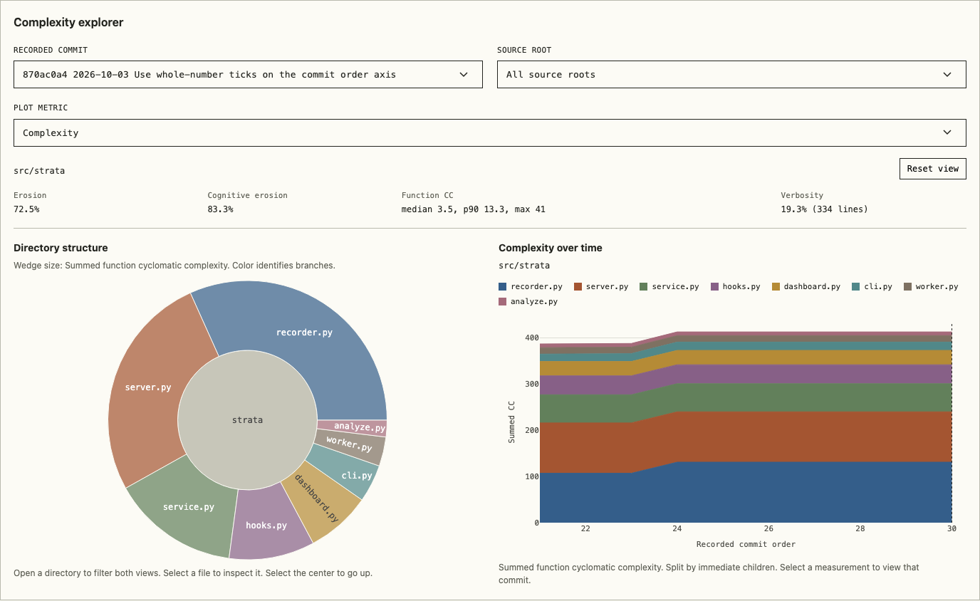Toggle server.py legend swatch

(x=578, y=286)
